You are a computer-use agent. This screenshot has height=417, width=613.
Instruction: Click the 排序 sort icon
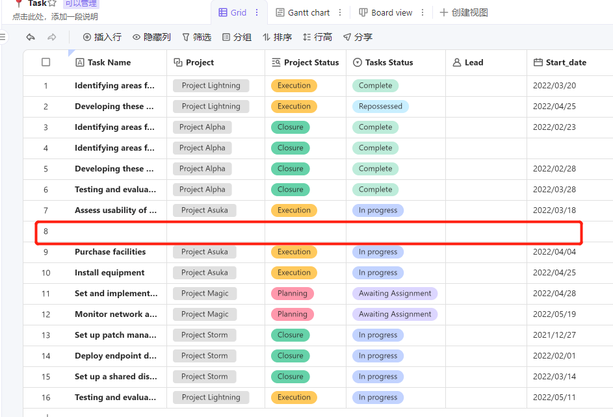266,37
